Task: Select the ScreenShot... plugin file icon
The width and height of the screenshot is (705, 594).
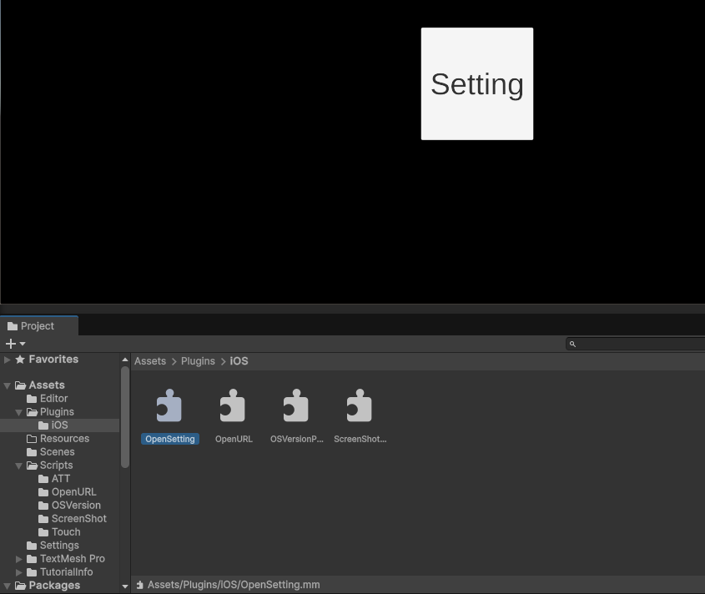Action: coord(360,406)
